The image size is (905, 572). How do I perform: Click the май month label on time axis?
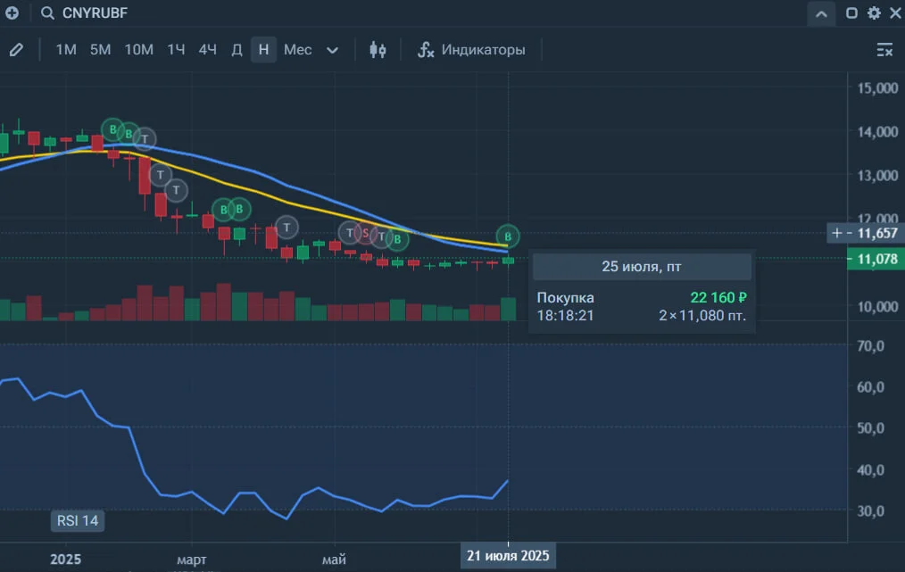pos(334,560)
